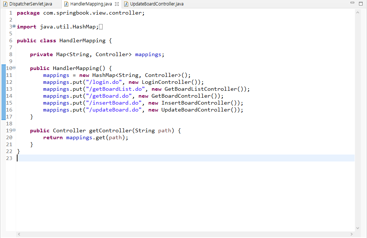This screenshot has height=238, width=367.
Task: Click line number 23 in the gutter
Action: [9, 158]
